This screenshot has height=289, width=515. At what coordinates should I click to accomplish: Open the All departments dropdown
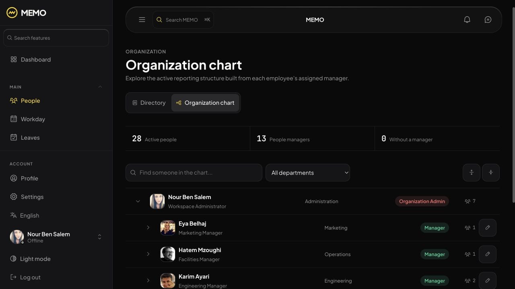click(308, 173)
